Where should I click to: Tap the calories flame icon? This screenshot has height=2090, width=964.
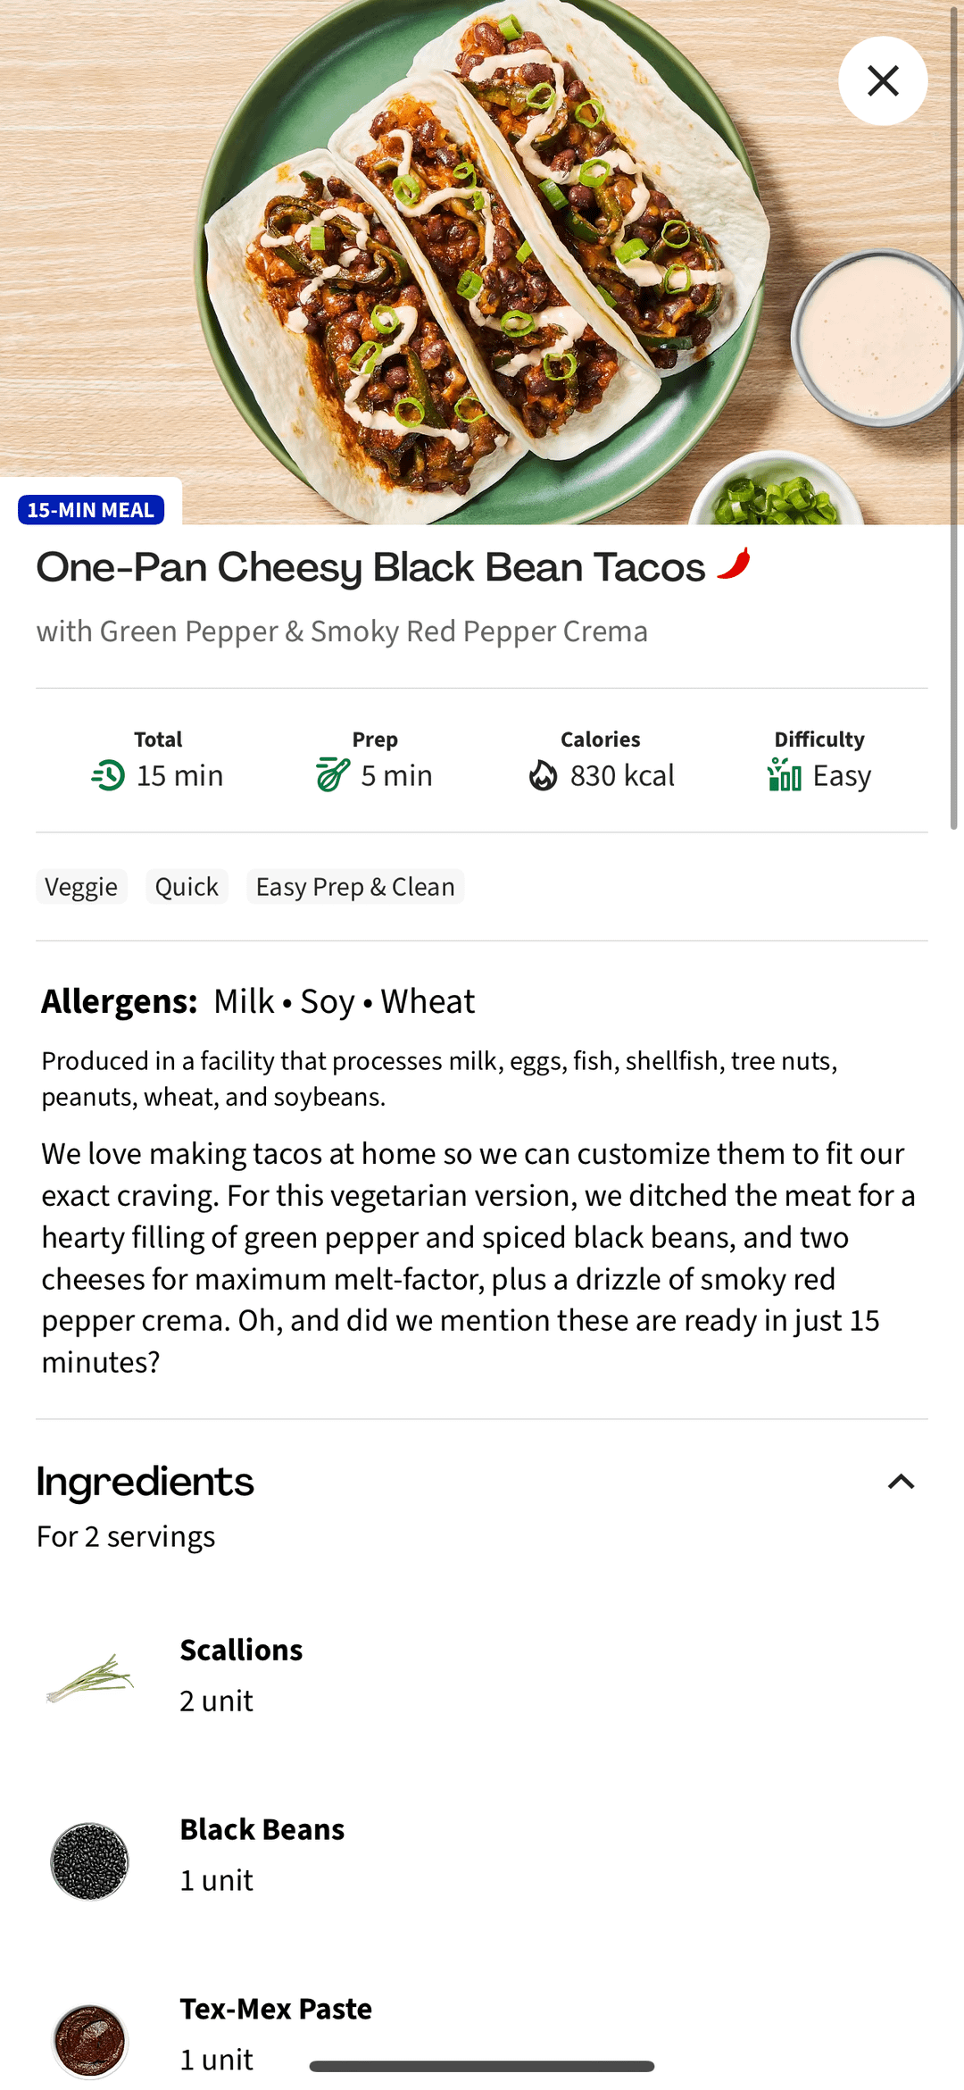[543, 775]
